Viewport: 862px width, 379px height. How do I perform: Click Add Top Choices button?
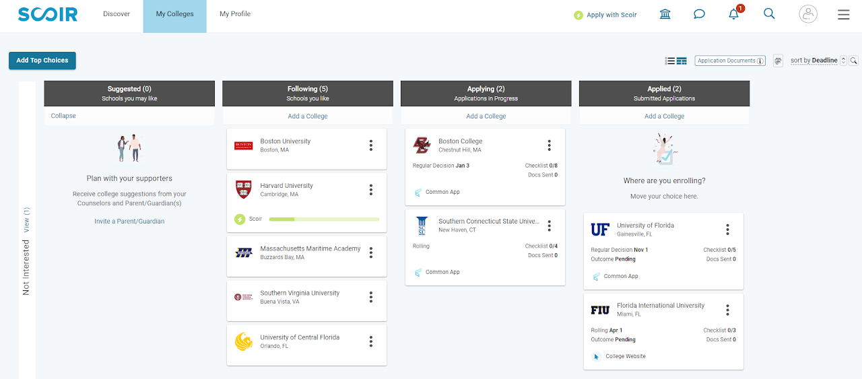click(x=42, y=61)
